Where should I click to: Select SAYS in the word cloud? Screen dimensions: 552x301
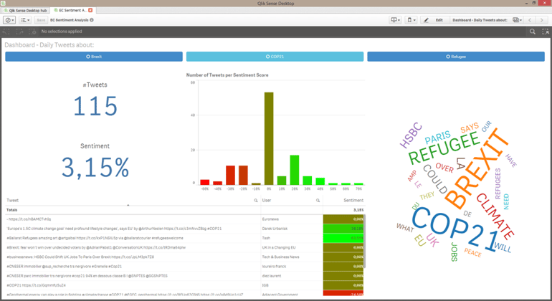470,127
